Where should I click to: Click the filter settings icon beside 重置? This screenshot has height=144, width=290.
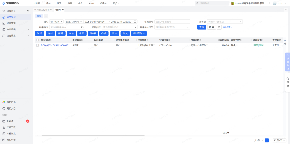(x=219, y=27)
